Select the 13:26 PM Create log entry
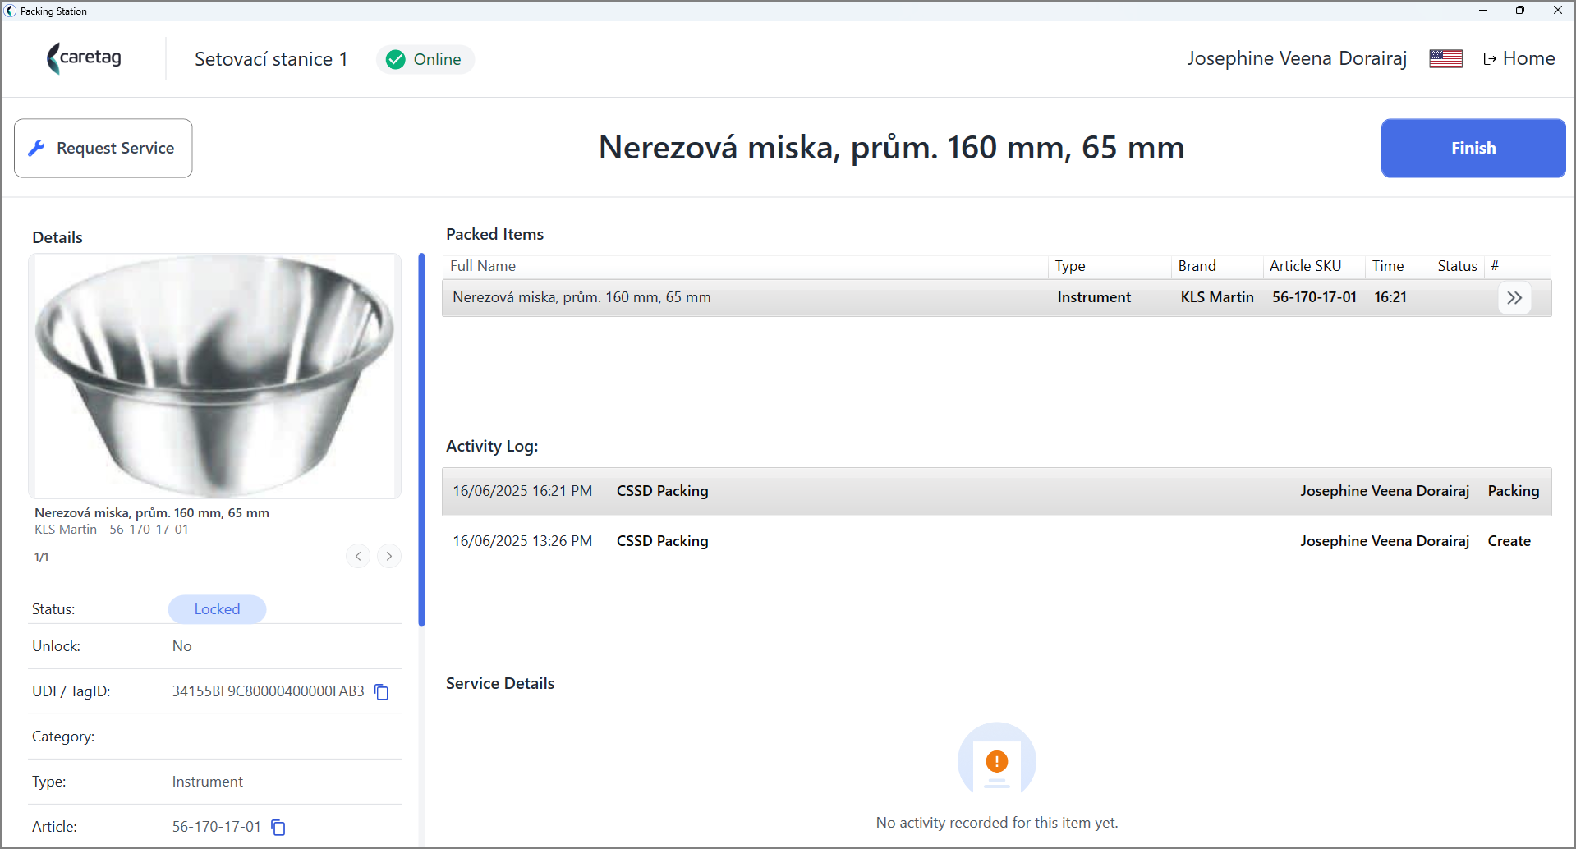Viewport: 1576px width, 849px height. pos(997,542)
